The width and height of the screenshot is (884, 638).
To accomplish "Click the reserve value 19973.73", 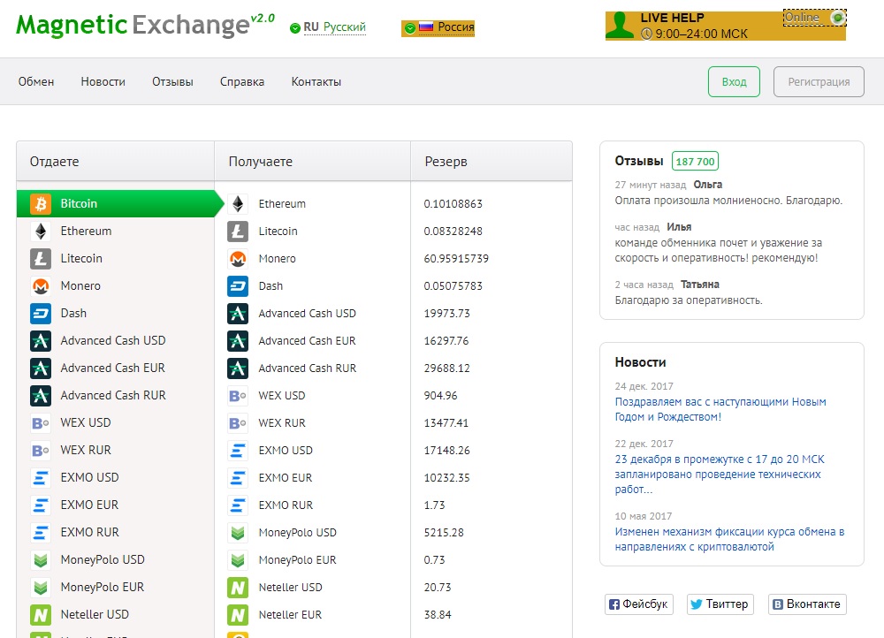I will (x=447, y=314).
